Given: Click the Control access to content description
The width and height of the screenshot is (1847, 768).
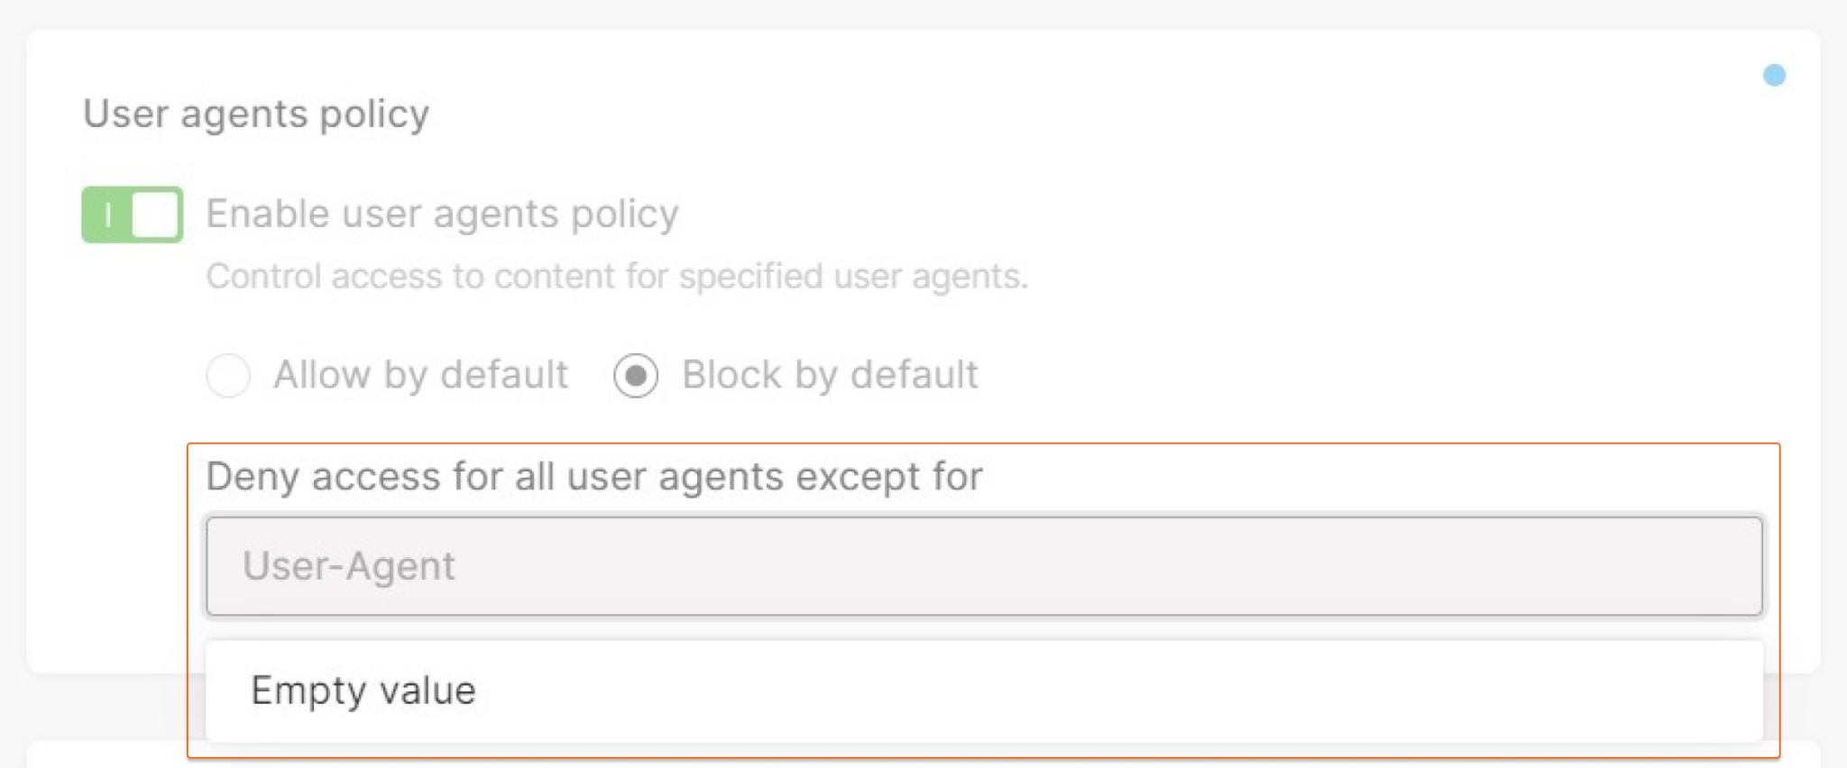Looking at the screenshot, I should 617,276.
